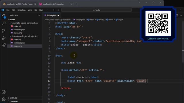This screenshot has height=103, width=184.
Task: Click the Colabore com o canal caption
Action: [x=158, y=39]
